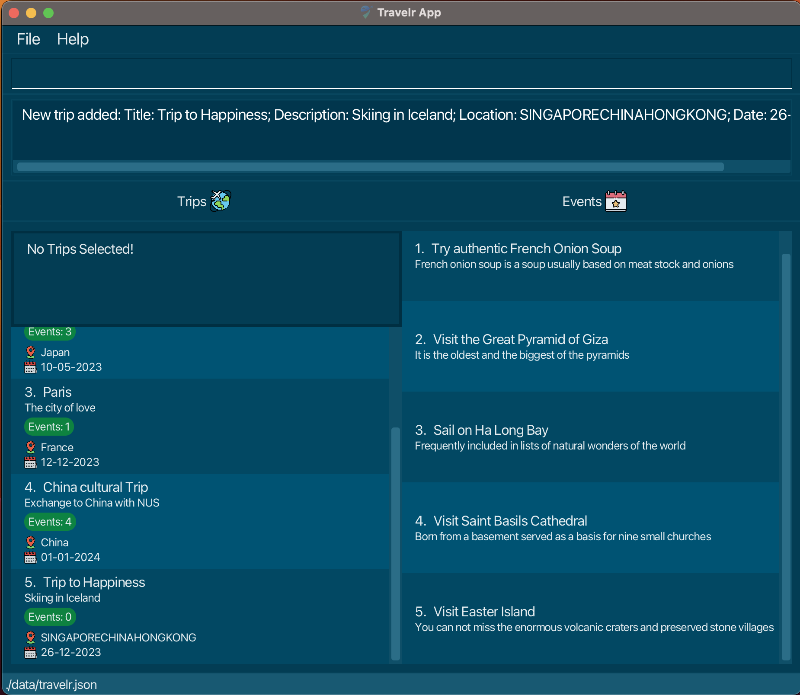Click the location pin icon beside France
The width and height of the screenshot is (800, 695).
pyautogui.click(x=31, y=447)
